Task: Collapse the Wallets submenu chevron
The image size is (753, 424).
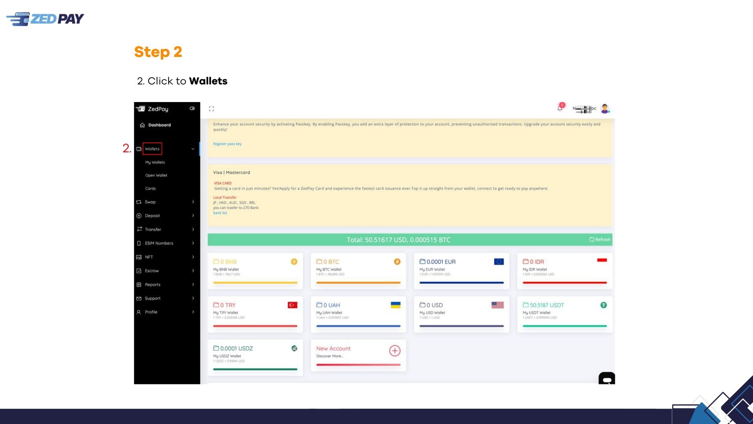Action: click(193, 149)
